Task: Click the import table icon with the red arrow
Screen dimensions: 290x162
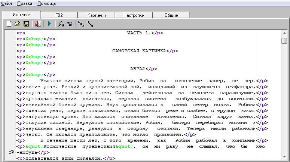Action: [38, 24]
